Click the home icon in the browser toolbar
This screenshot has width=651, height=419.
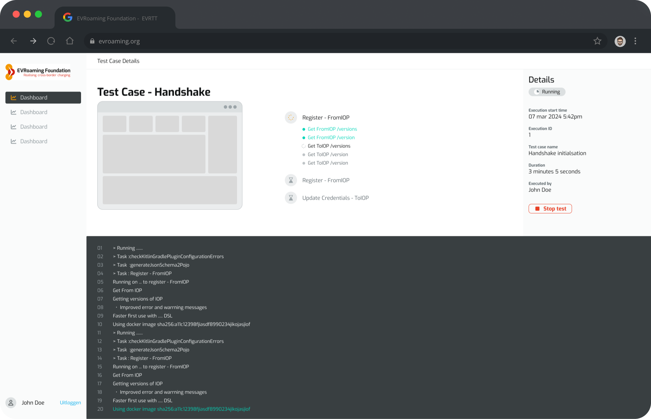click(70, 41)
